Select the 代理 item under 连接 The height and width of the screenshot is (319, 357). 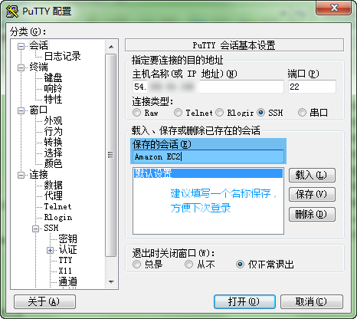(x=53, y=196)
